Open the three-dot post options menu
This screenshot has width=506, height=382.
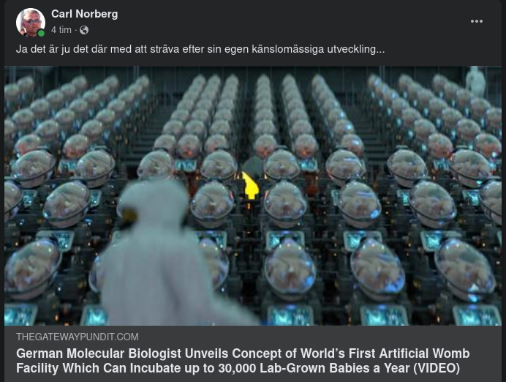476,21
